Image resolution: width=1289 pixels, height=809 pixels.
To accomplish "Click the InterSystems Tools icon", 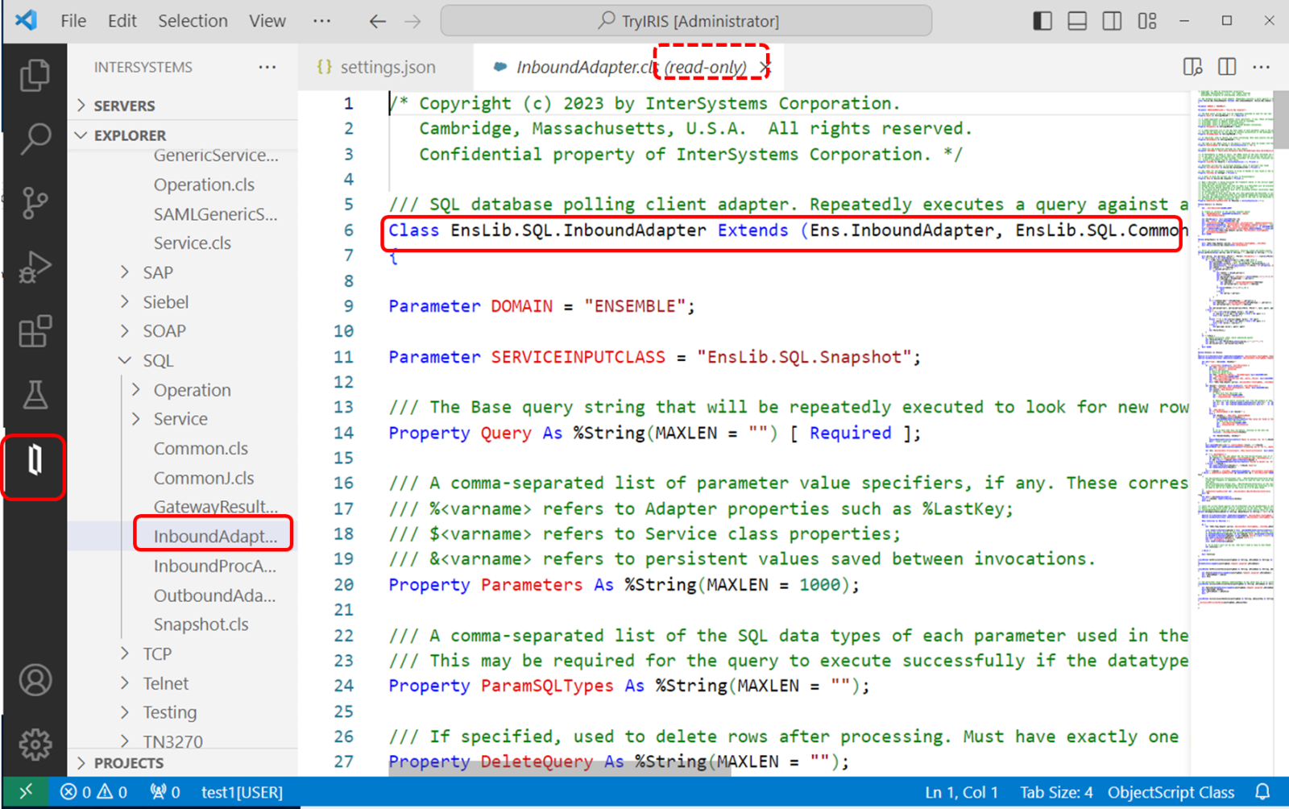I will coord(35,461).
